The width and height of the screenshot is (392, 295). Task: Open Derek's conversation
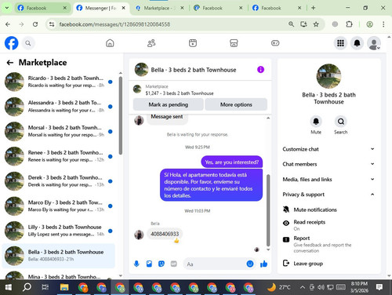point(59,181)
